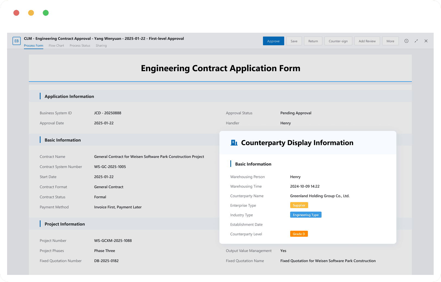Screen dimensions: 441x282
Task: Click the Engineering Contract Application Form heading
Action: tap(220, 68)
